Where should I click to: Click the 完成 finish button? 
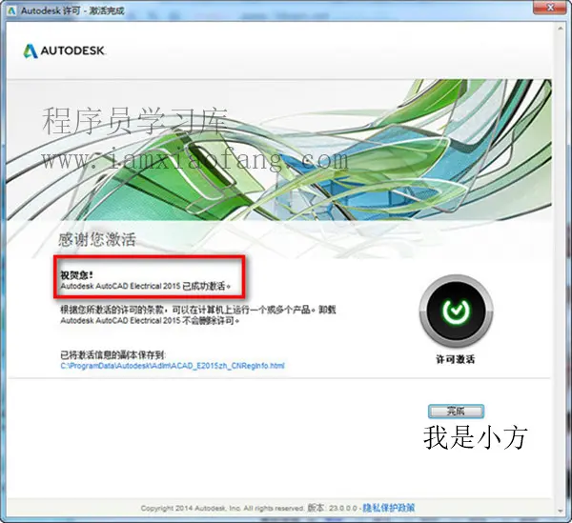(x=456, y=412)
